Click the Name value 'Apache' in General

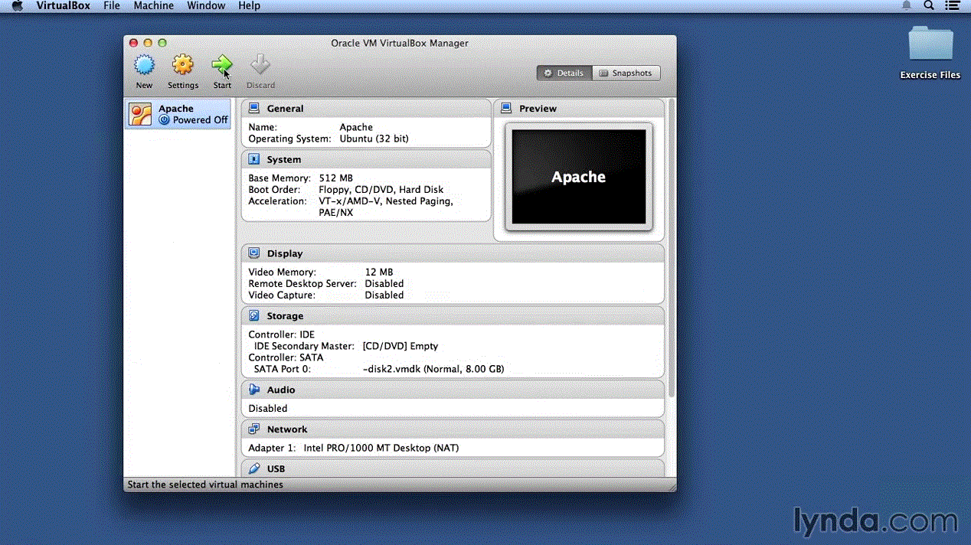pyautogui.click(x=356, y=127)
